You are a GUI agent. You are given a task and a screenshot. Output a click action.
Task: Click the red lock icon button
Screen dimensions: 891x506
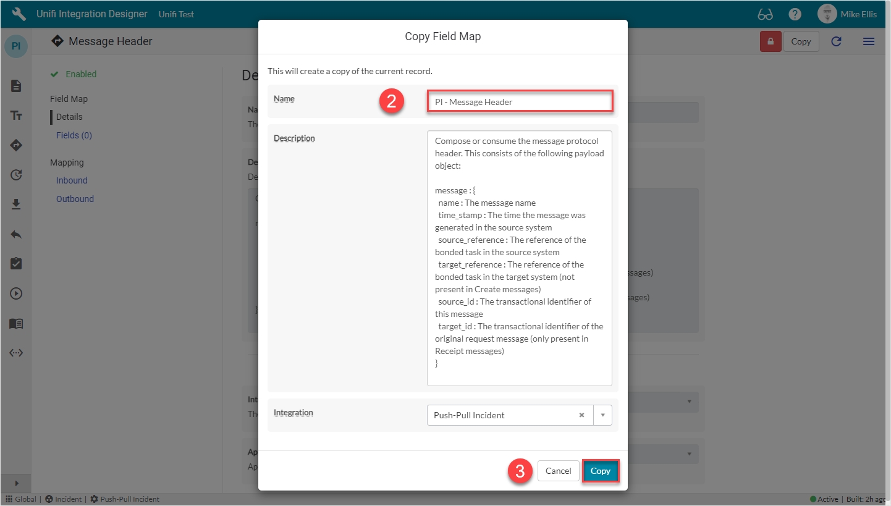771,41
